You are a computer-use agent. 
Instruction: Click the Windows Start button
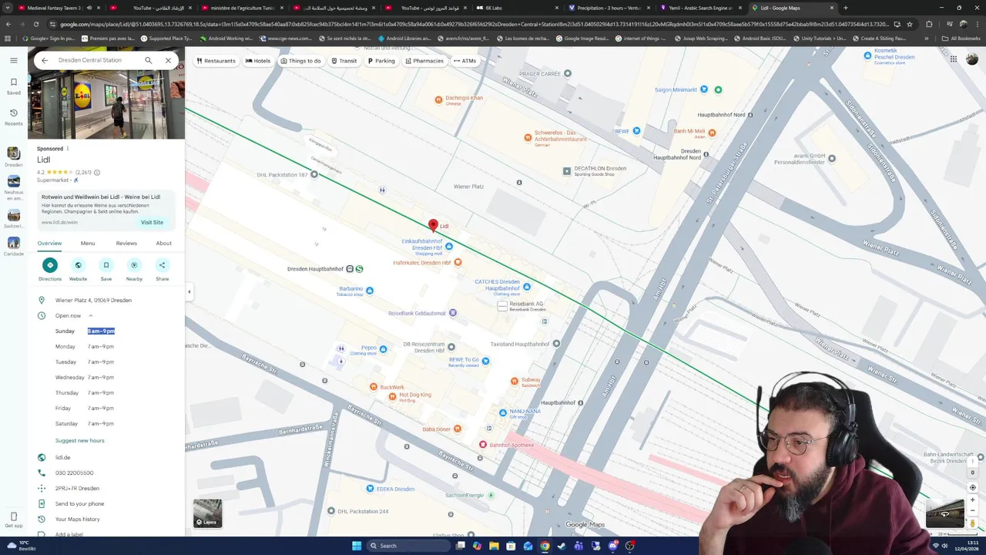point(357,546)
